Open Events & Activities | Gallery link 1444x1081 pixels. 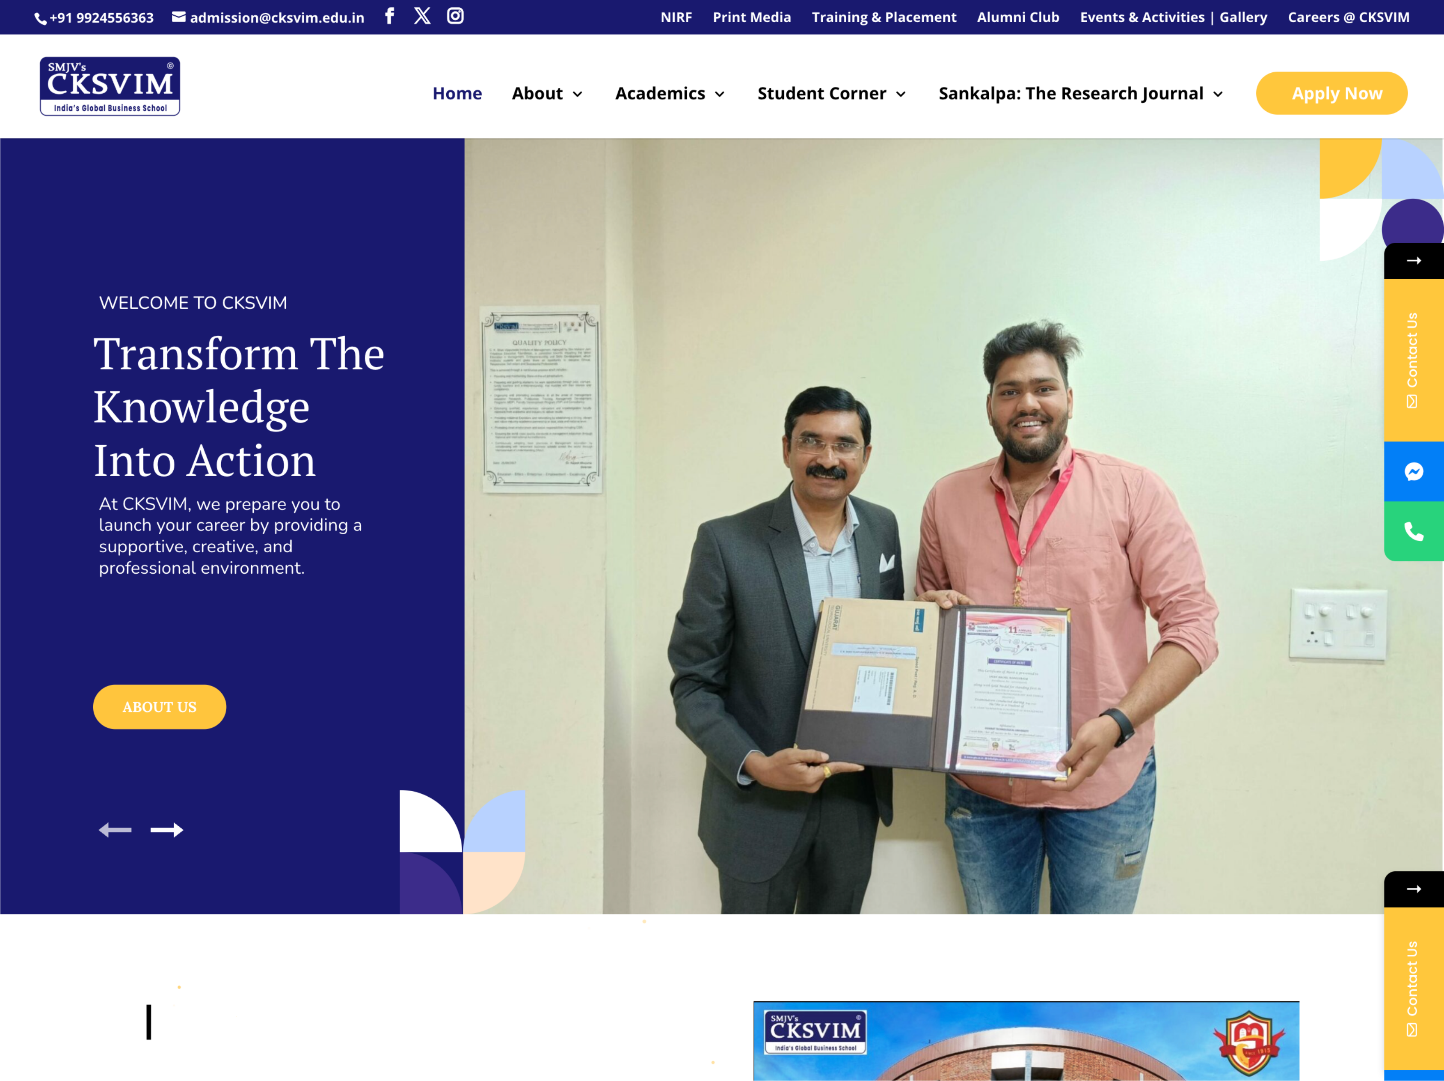coord(1174,17)
